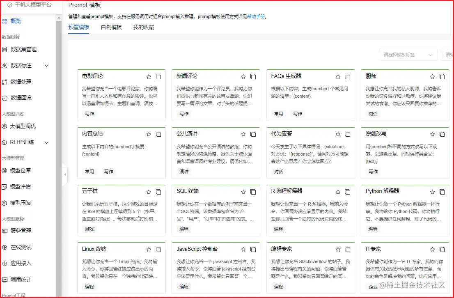Open 调用统计 in sidebar
Image resolution: width=454 pixels, height=298 pixels.
click(x=21, y=280)
